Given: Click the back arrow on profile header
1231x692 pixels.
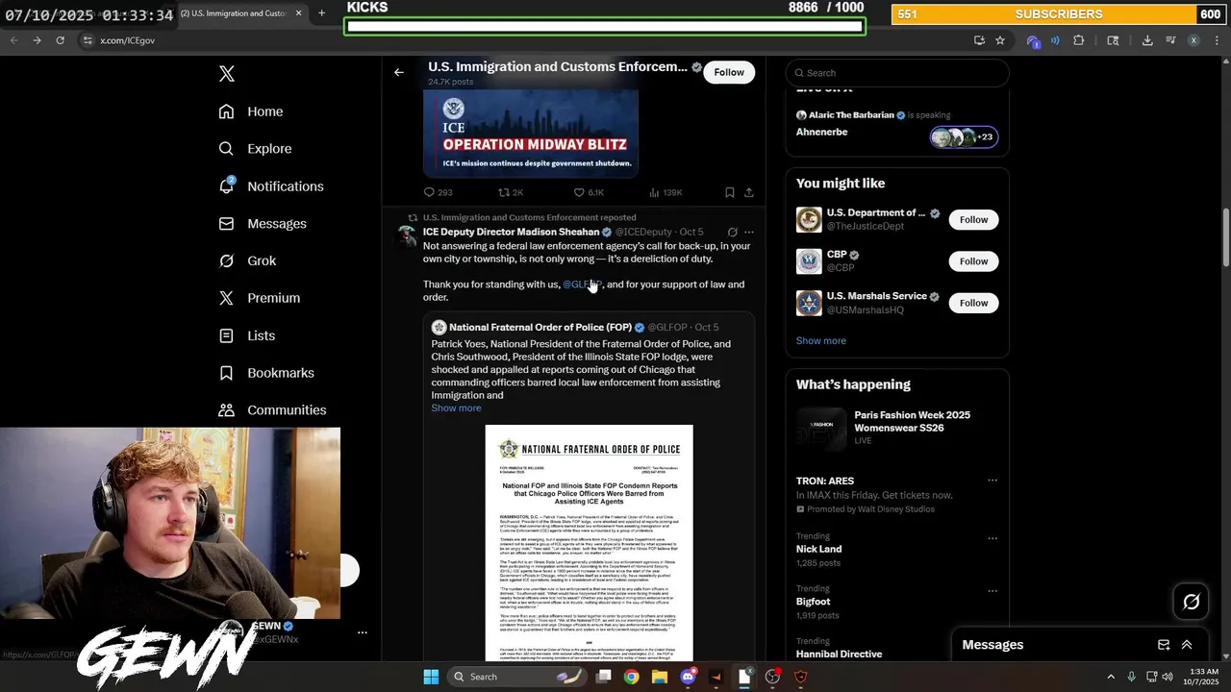Looking at the screenshot, I should (x=399, y=72).
